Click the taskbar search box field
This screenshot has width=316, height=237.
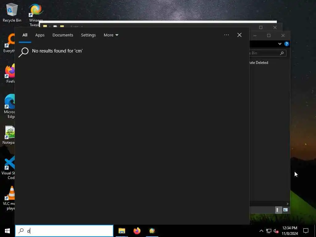pos(64,231)
